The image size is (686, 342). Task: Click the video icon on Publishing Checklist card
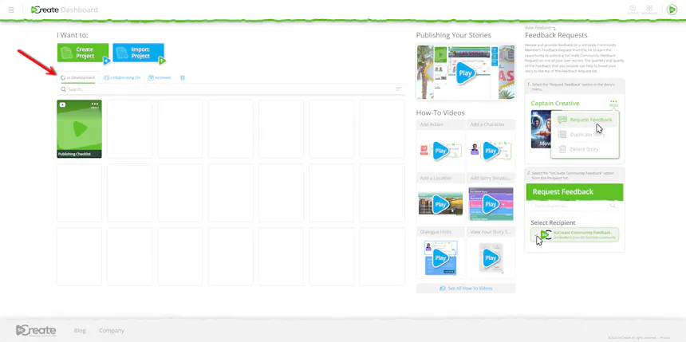coord(62,104)
